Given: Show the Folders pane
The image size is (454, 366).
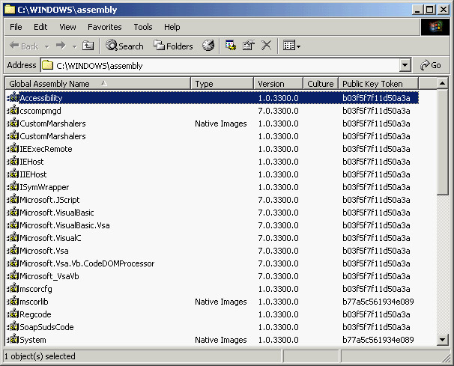Looking at the screenshot, I should tap(173, 46).
